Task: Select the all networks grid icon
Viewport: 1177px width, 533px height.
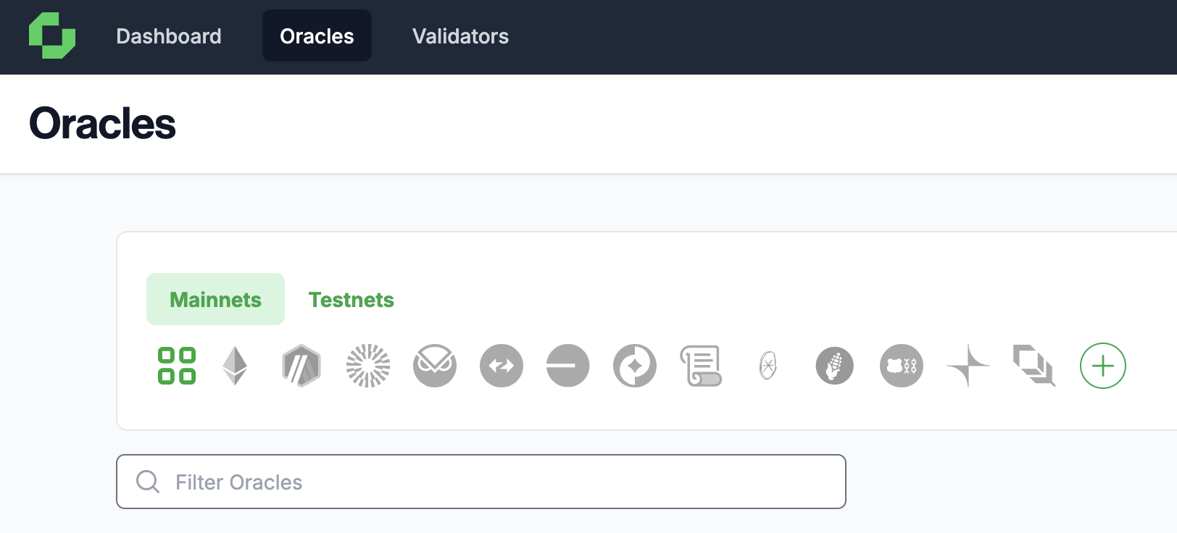Action: click(x=177, y=366)
